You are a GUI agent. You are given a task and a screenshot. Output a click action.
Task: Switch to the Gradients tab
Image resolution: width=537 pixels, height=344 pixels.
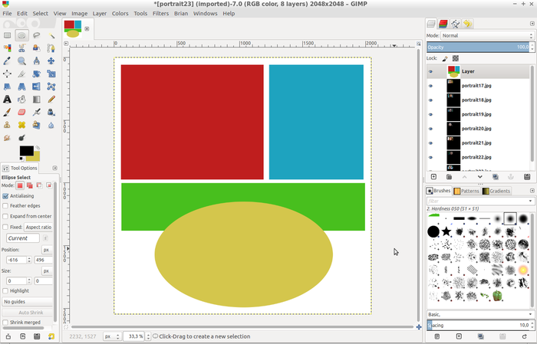click(x=496, y=191)
